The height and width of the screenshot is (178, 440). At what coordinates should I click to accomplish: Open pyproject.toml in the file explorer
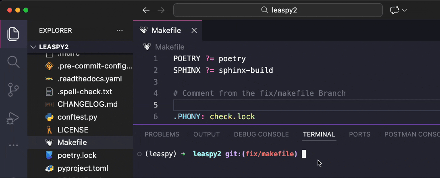83,168
